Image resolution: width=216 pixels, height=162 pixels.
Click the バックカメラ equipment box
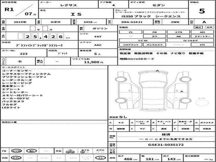click(154, 44)
